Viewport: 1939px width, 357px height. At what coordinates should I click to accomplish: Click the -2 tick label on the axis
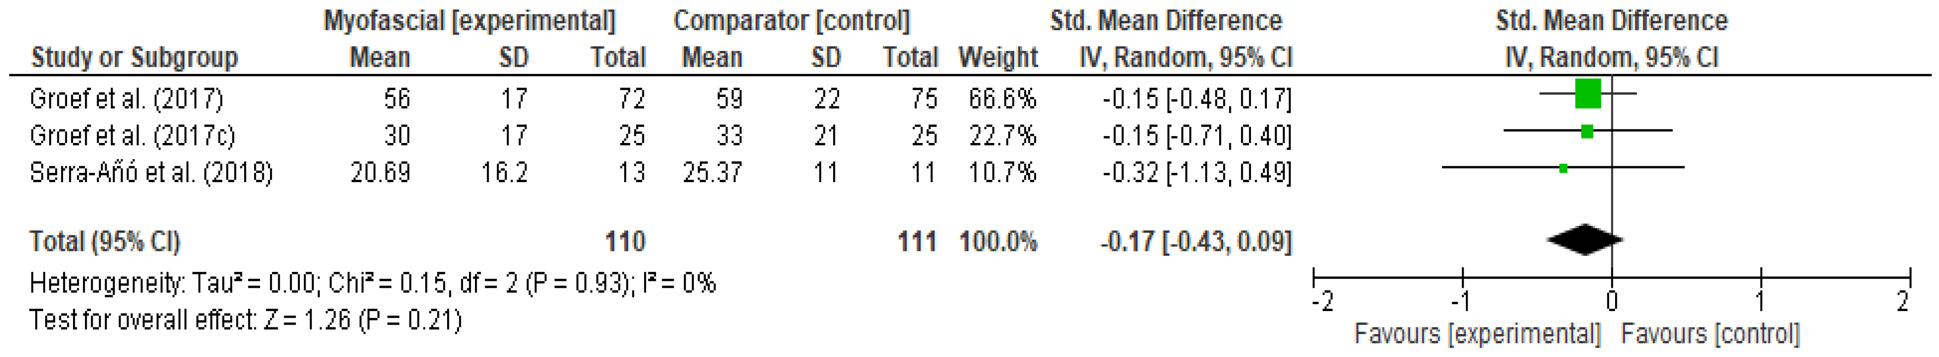coord(1322,302)
